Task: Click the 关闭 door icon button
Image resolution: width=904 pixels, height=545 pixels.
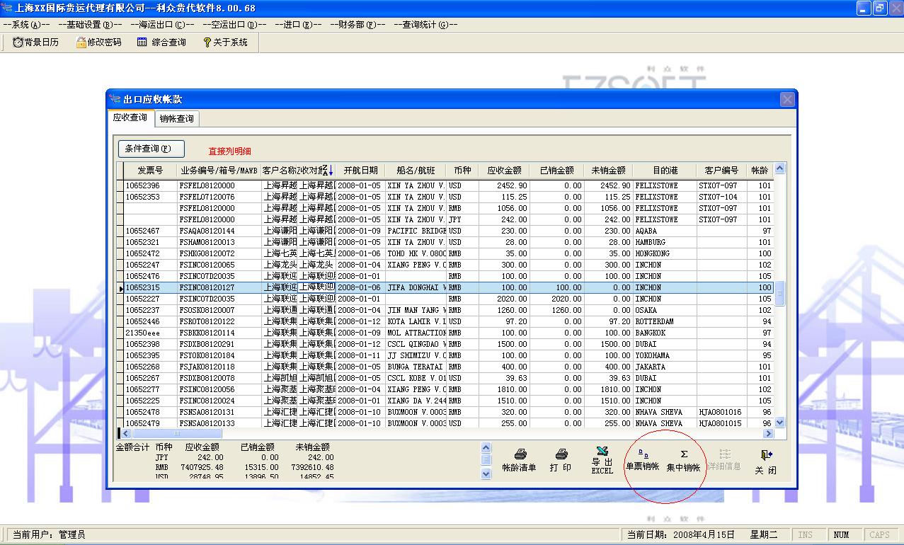Action: tap(765, 461)
